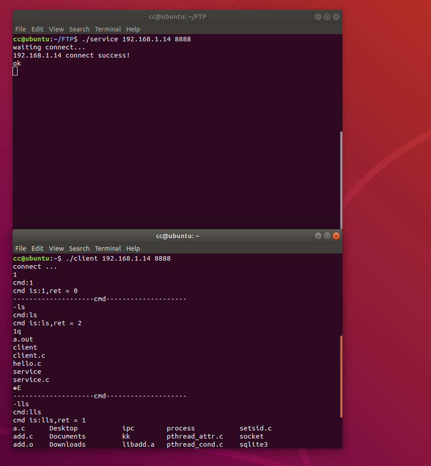Click 'Downloads' in the lls listing
Screen dimensions: 431x466
pyautogui.click(x=67, y=444)
